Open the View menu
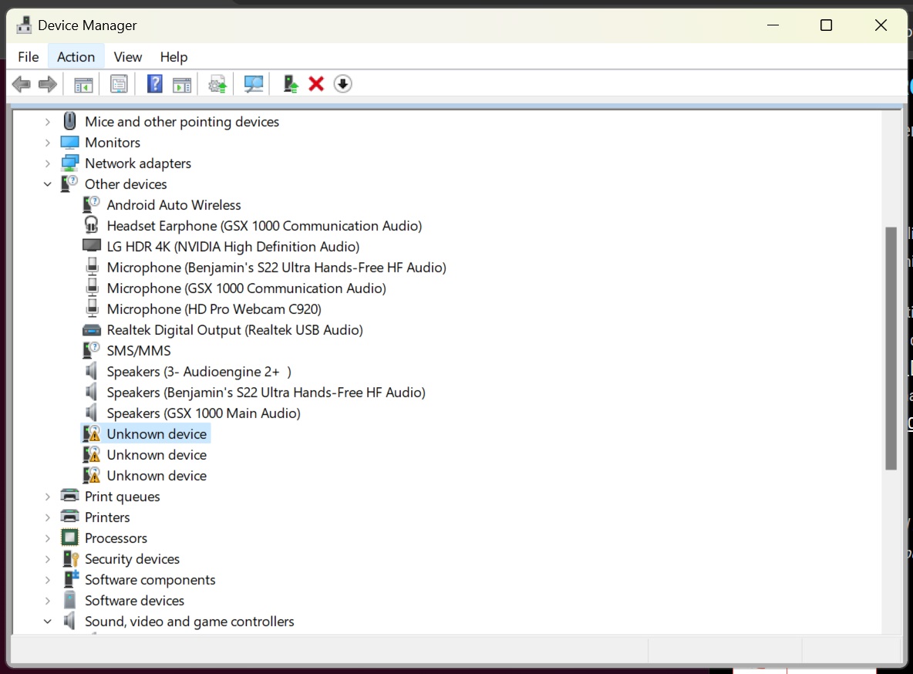Viewport: 913px width, 674px height. tap(127, 56)
